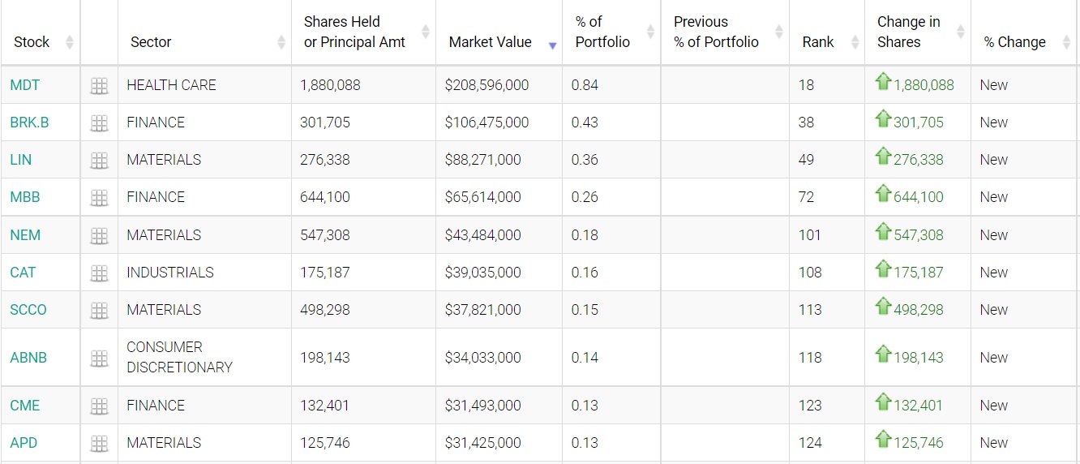Open the SCCO ticker link

28,310
